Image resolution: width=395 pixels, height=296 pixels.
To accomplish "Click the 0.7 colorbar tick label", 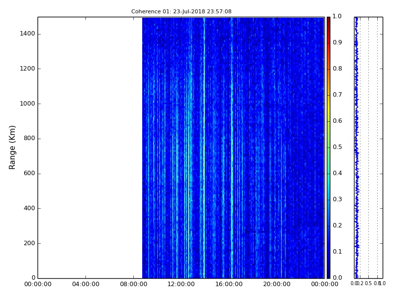I will click(337, 95).
